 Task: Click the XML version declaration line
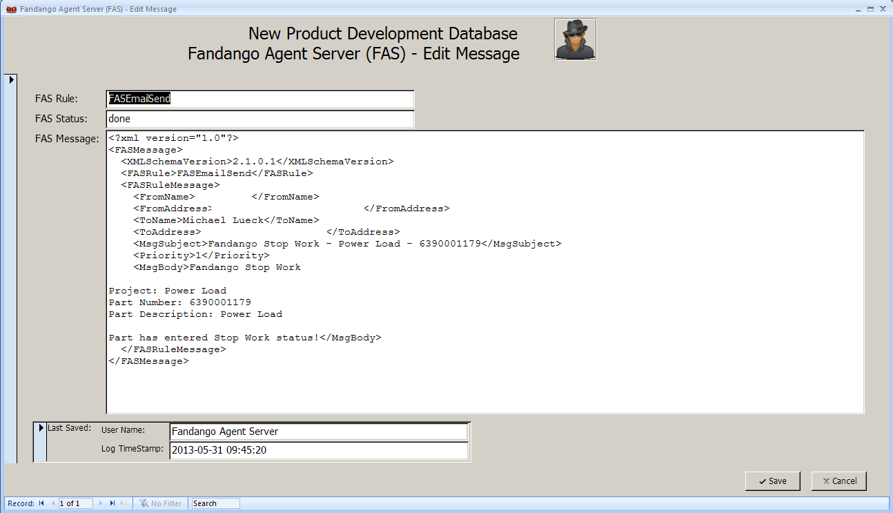click(173, 138)
